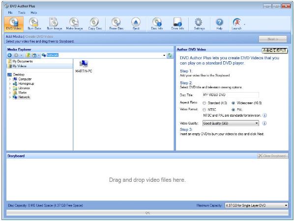Click the Network path address field
The height and width of the screenshot is (221, 294).
tap(102, 55)
